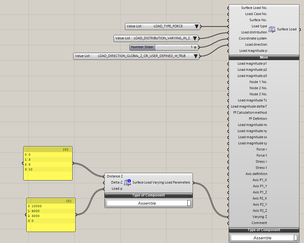Screen dimensions: 304x243
Task: Click the Load Case No. input
Action: (x=256, y=14)
